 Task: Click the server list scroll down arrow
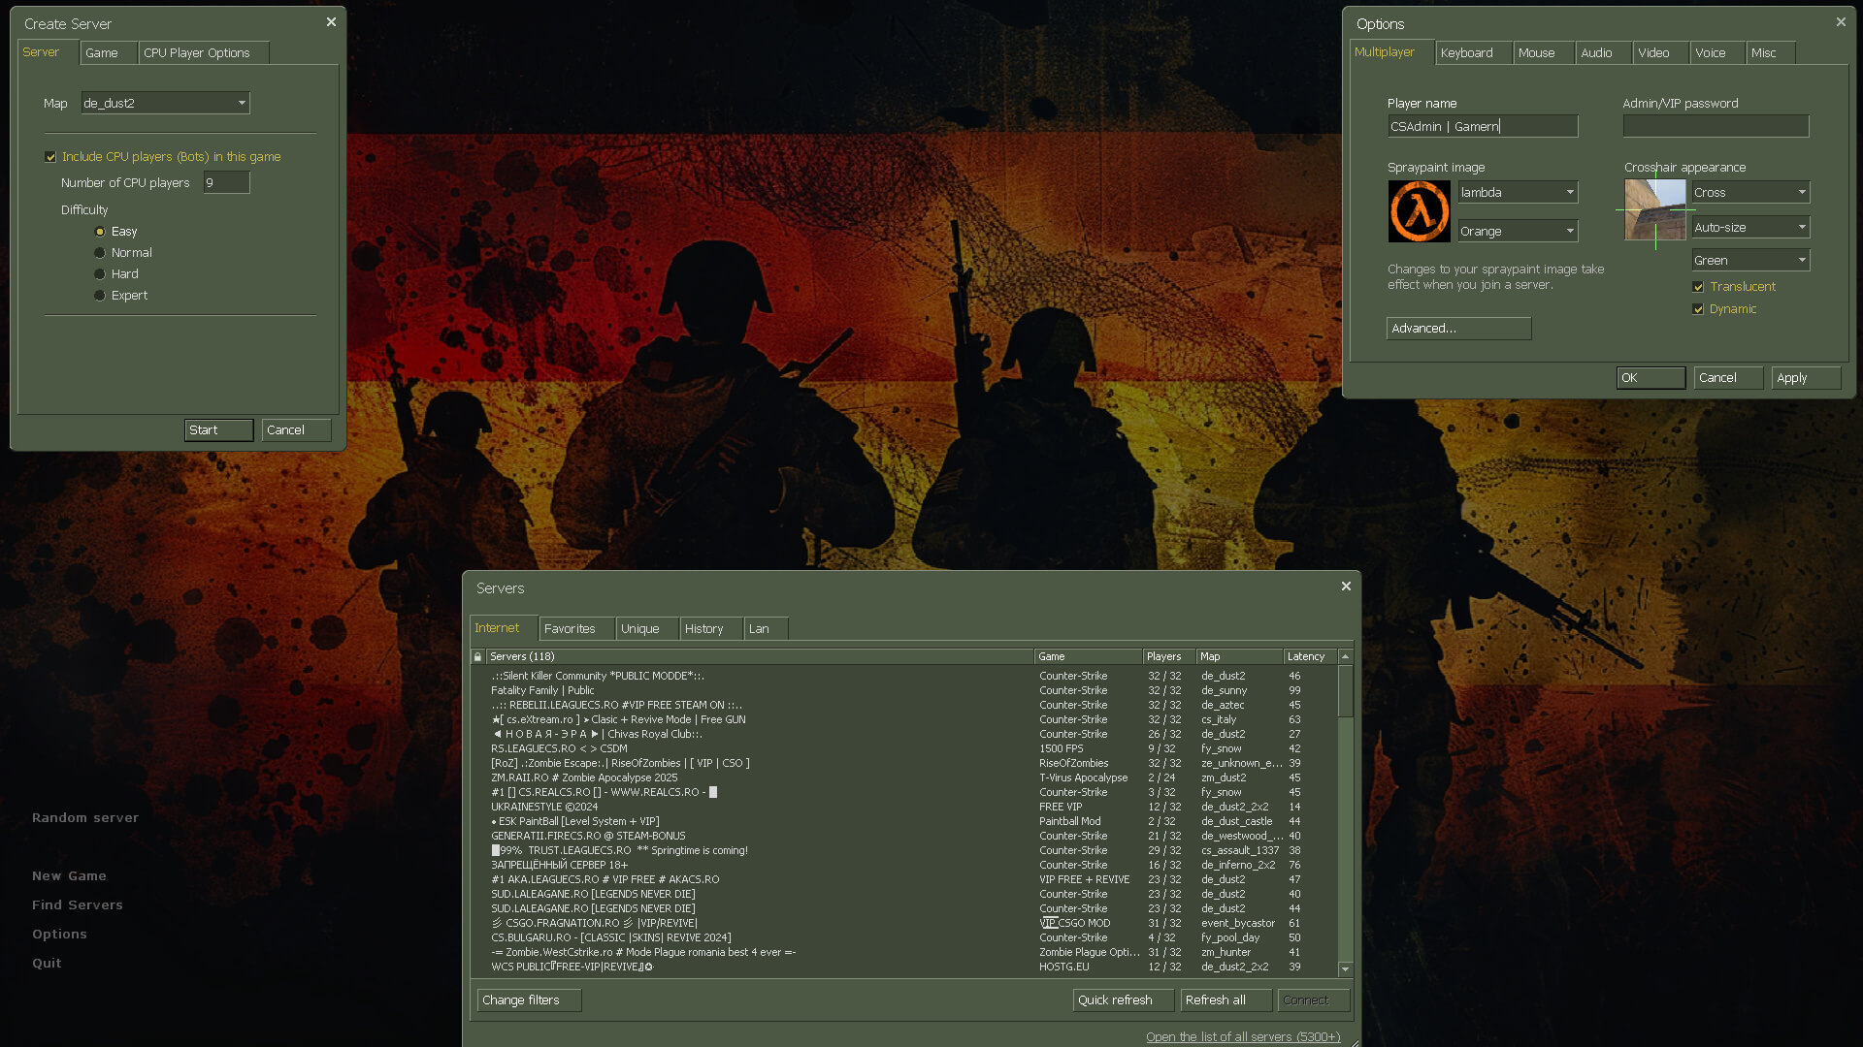click(1345, 968)
